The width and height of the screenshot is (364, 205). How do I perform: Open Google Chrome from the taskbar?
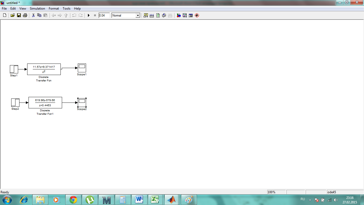pyautogui.click(x=73, y=200)
